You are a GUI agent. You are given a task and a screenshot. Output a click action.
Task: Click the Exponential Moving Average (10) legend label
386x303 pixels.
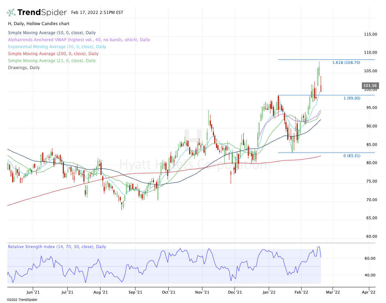click(57, 47)
